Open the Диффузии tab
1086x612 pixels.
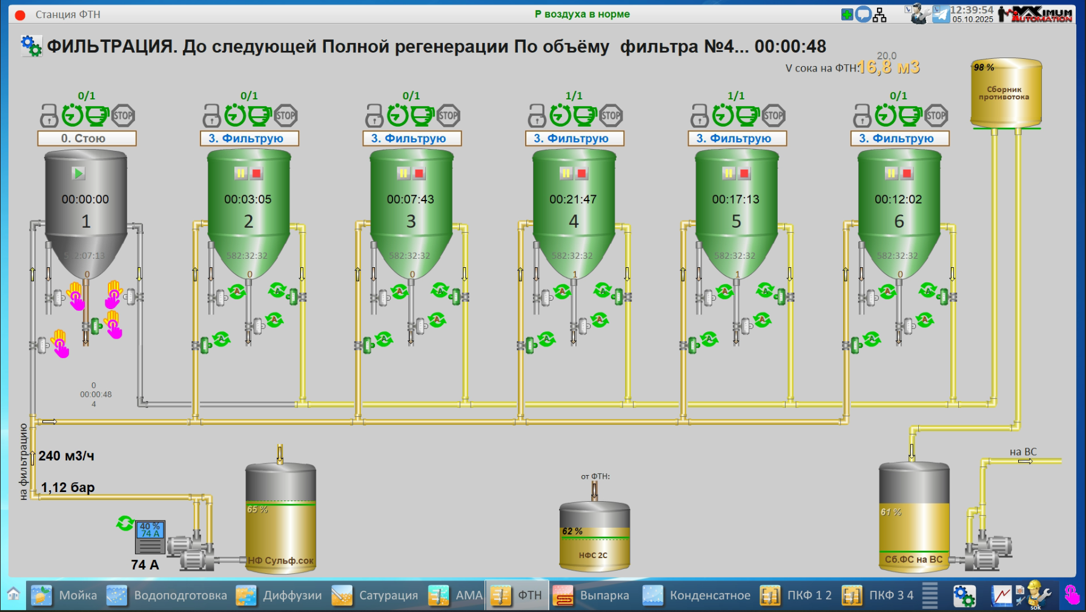point(279,596)
